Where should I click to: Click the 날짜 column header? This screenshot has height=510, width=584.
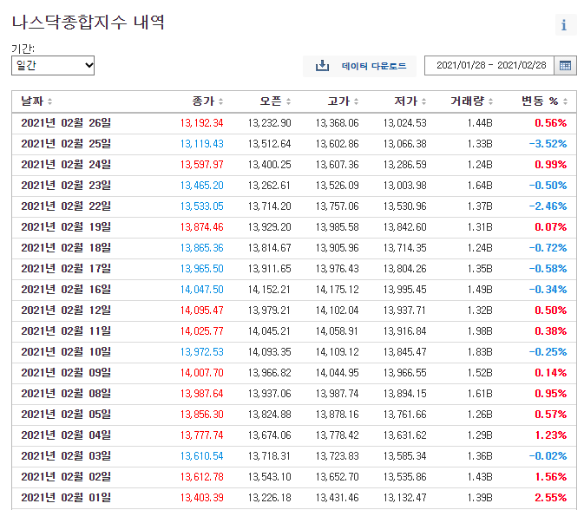click(32, 101)
